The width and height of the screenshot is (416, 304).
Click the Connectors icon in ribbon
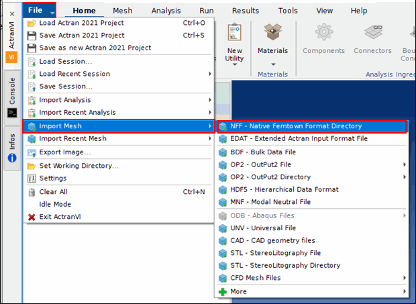pyautogui.click(x=373, y=32)
